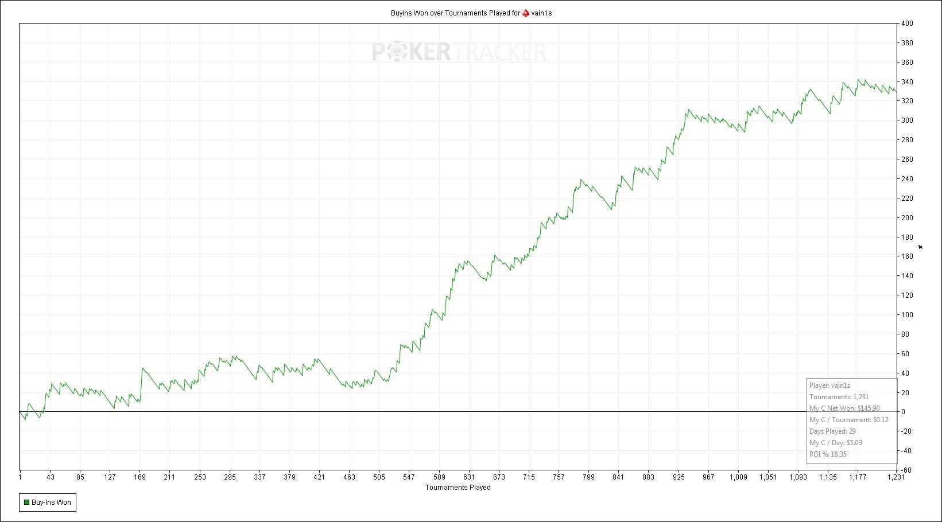This screenshot has height=522, width=942.
Task: Click x-axis tick label '631'
Action: [469, 477]
